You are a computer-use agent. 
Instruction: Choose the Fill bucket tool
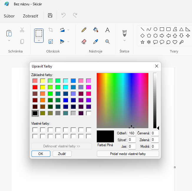coord(96,30)
